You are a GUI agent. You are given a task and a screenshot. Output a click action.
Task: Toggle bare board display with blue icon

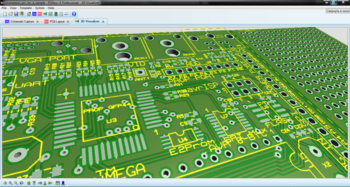63,183
